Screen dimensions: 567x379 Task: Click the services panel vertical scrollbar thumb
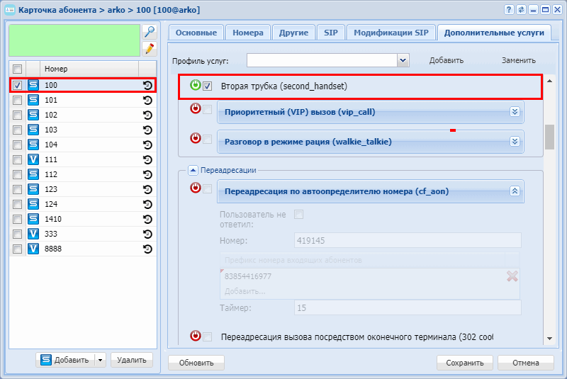549,137
